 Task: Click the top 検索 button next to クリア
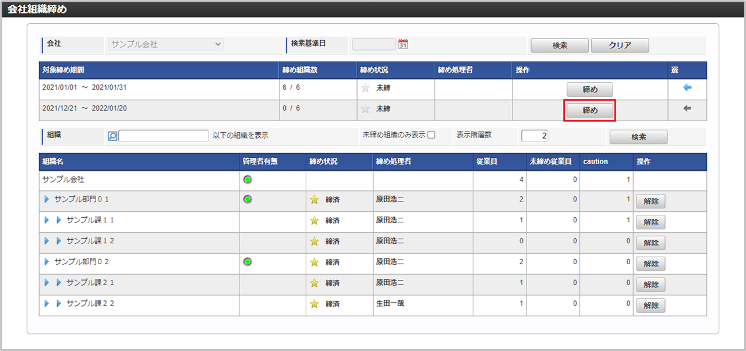(x=560, y=45)
